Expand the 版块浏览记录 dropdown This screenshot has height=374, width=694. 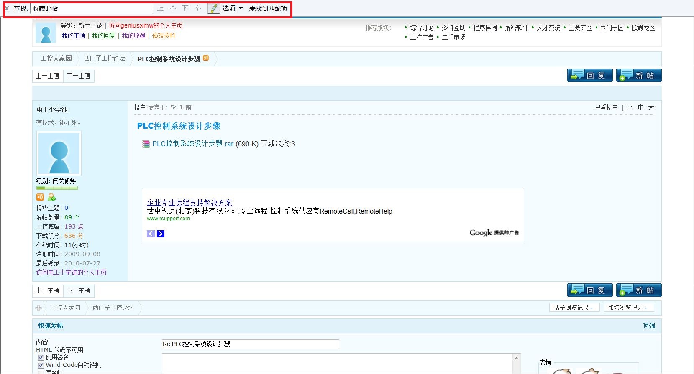(x=628, y=308)
